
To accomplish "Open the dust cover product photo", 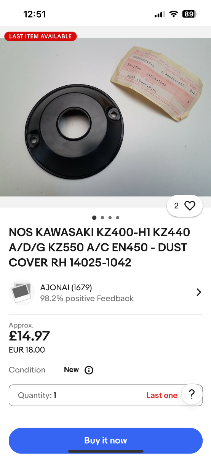I will [105, 117].
